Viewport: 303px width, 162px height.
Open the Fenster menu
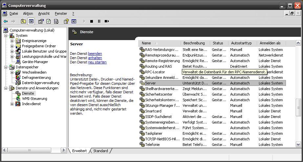pos(61,13)
